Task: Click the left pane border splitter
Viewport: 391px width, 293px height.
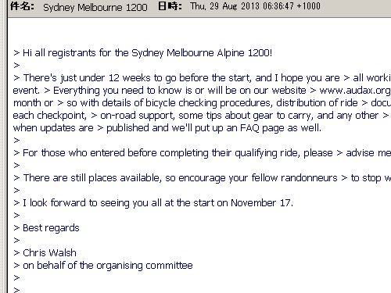Action: click(4, 146)
